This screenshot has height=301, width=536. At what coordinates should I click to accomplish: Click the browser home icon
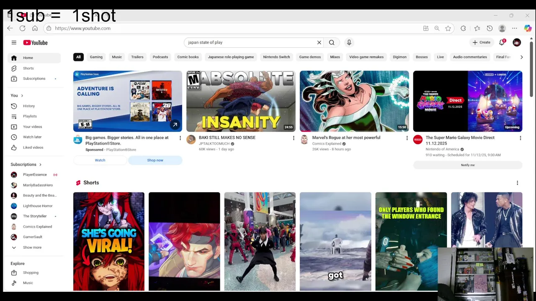pyautogui.click(x=35, y=28)
